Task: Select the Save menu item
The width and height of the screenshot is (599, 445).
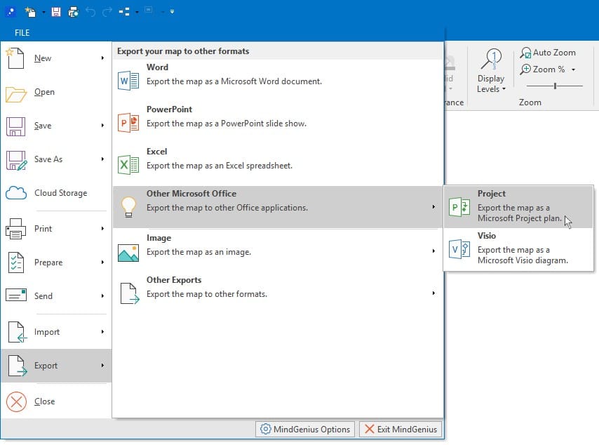Action: 56,126
